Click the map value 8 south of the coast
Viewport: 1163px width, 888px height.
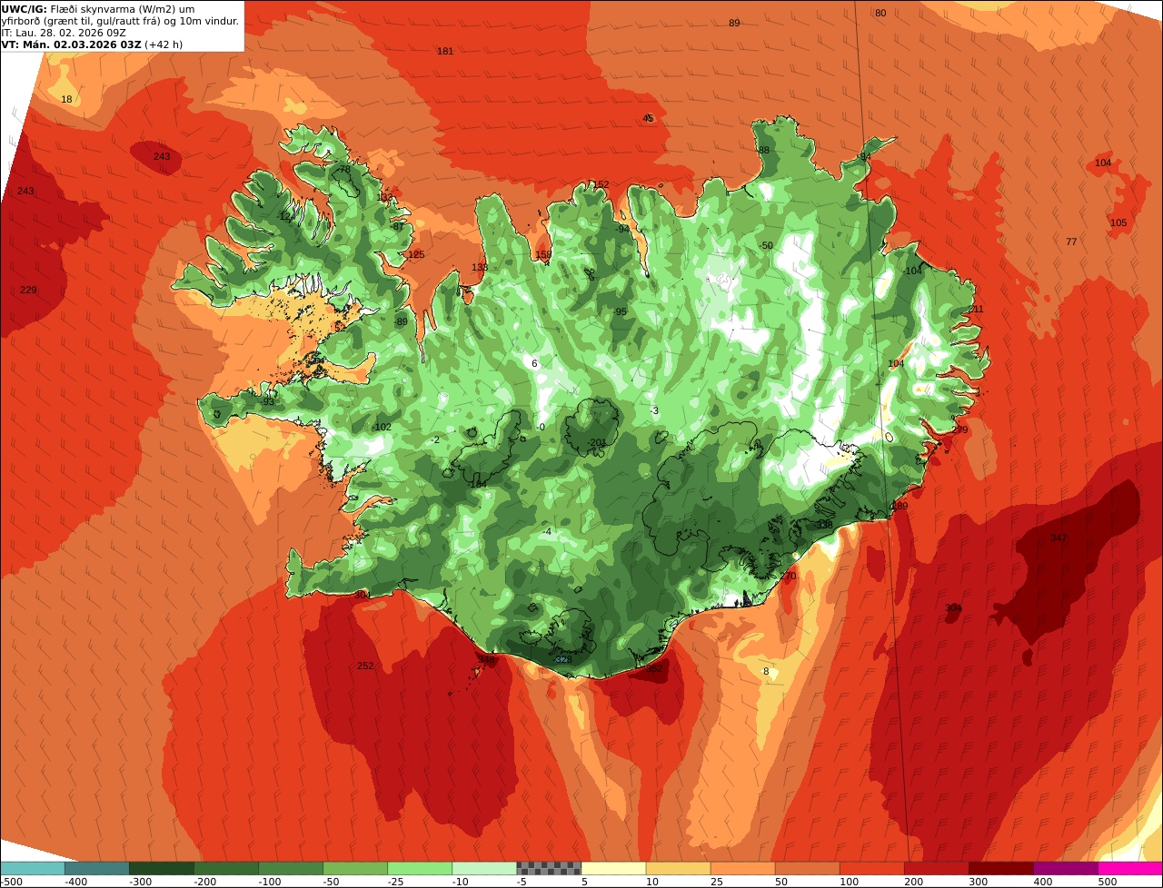(x=766, y=672)
